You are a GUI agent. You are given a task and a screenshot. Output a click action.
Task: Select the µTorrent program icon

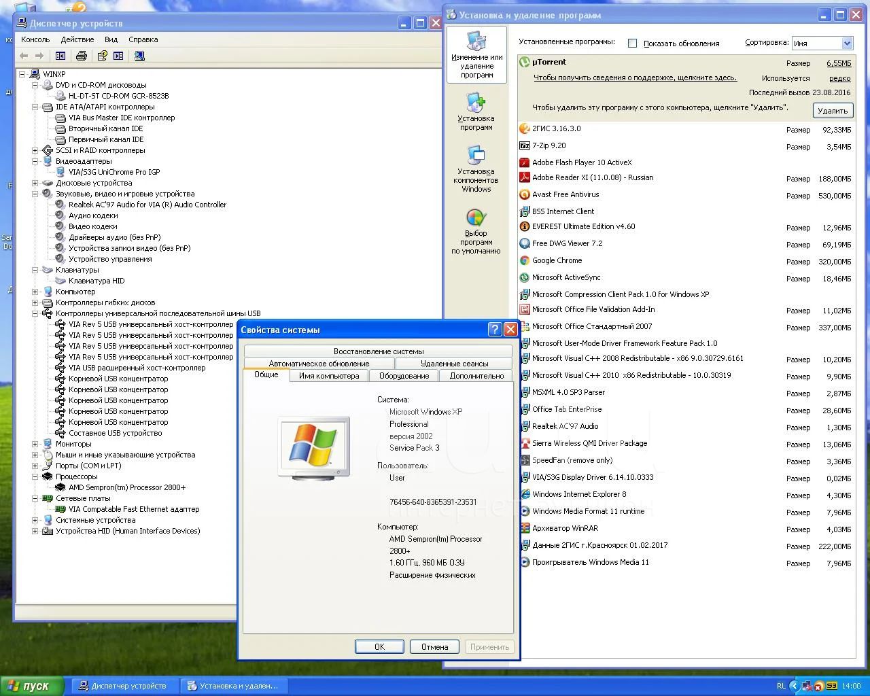(x=525, y=62)
